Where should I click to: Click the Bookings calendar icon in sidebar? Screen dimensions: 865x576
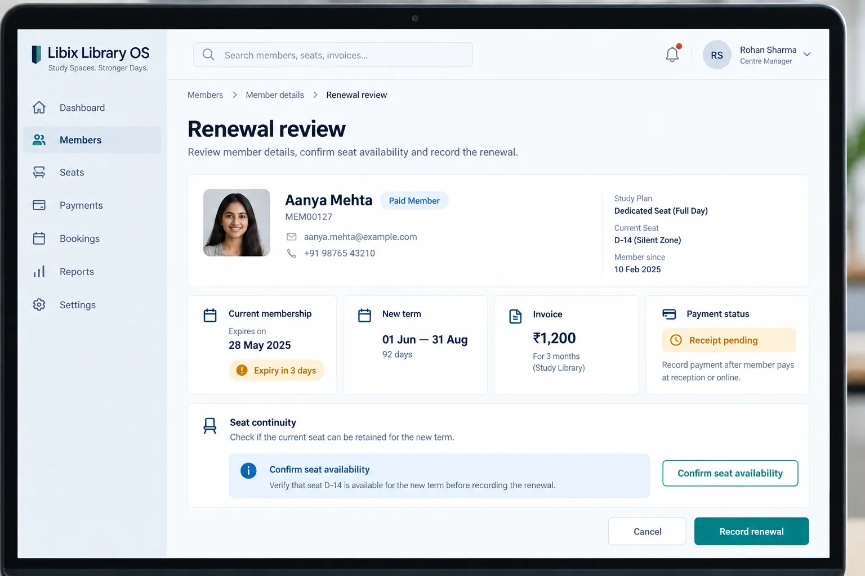pyautogui.click(x=39, y=238)
